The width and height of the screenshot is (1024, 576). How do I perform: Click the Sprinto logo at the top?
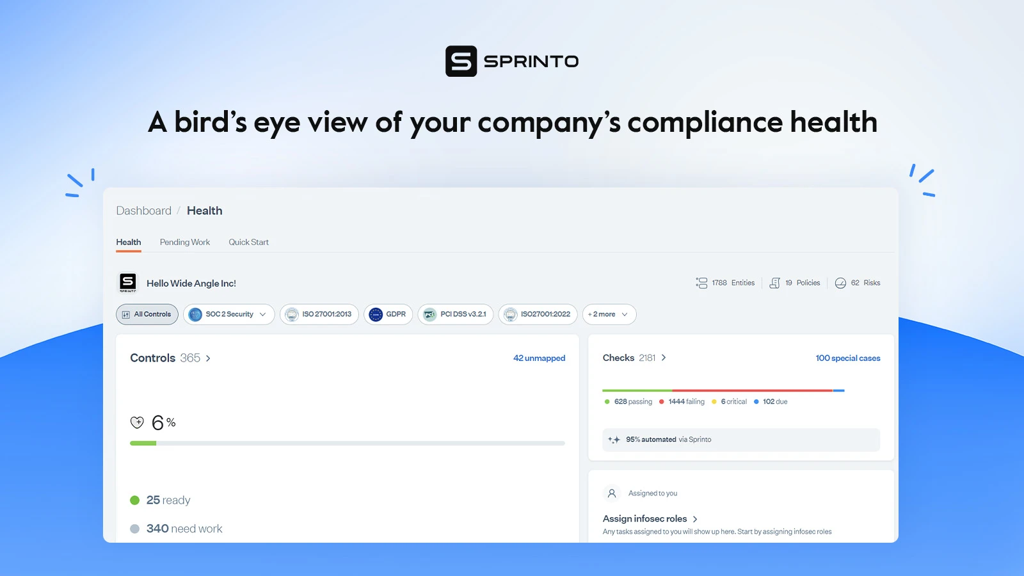tap(512, 61)
